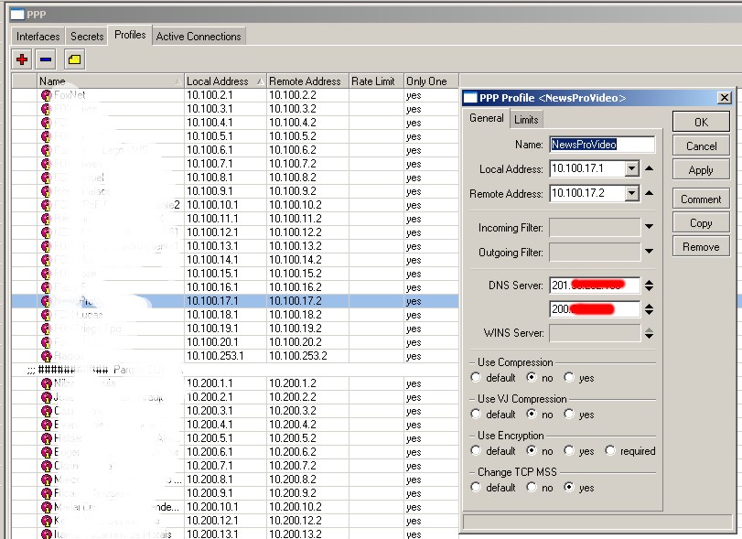Click profile icon in 10.200.1.1 row

click(x=46, y=384)
